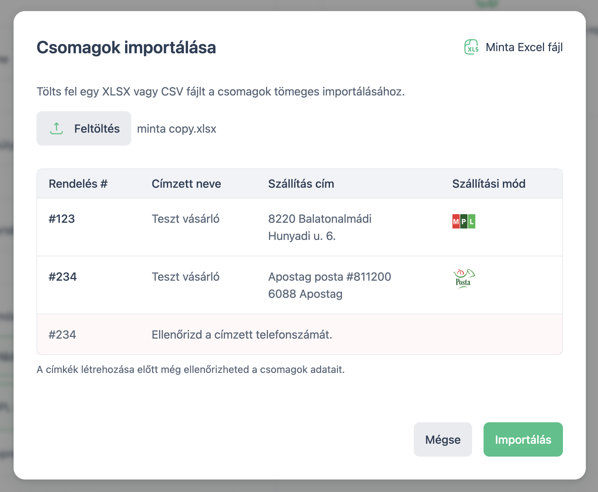Click the green Importálás button
Image resolution: width=598 pixels, height=492 pixels.
tap(523, 439)
